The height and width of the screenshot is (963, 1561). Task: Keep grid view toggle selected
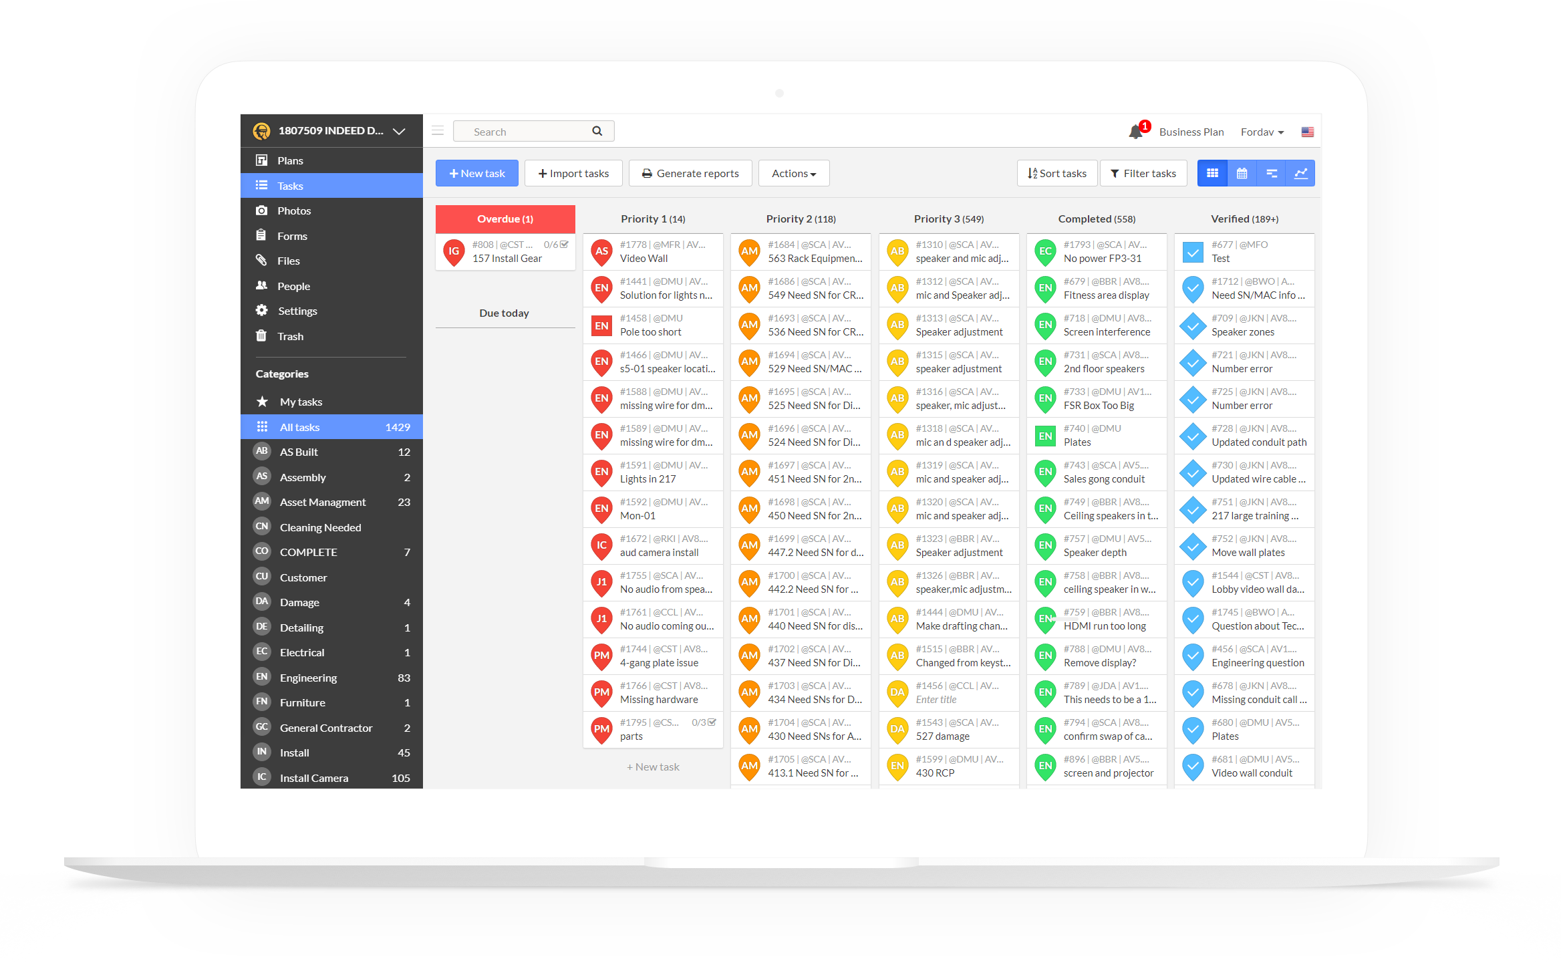pos(1212,173)
